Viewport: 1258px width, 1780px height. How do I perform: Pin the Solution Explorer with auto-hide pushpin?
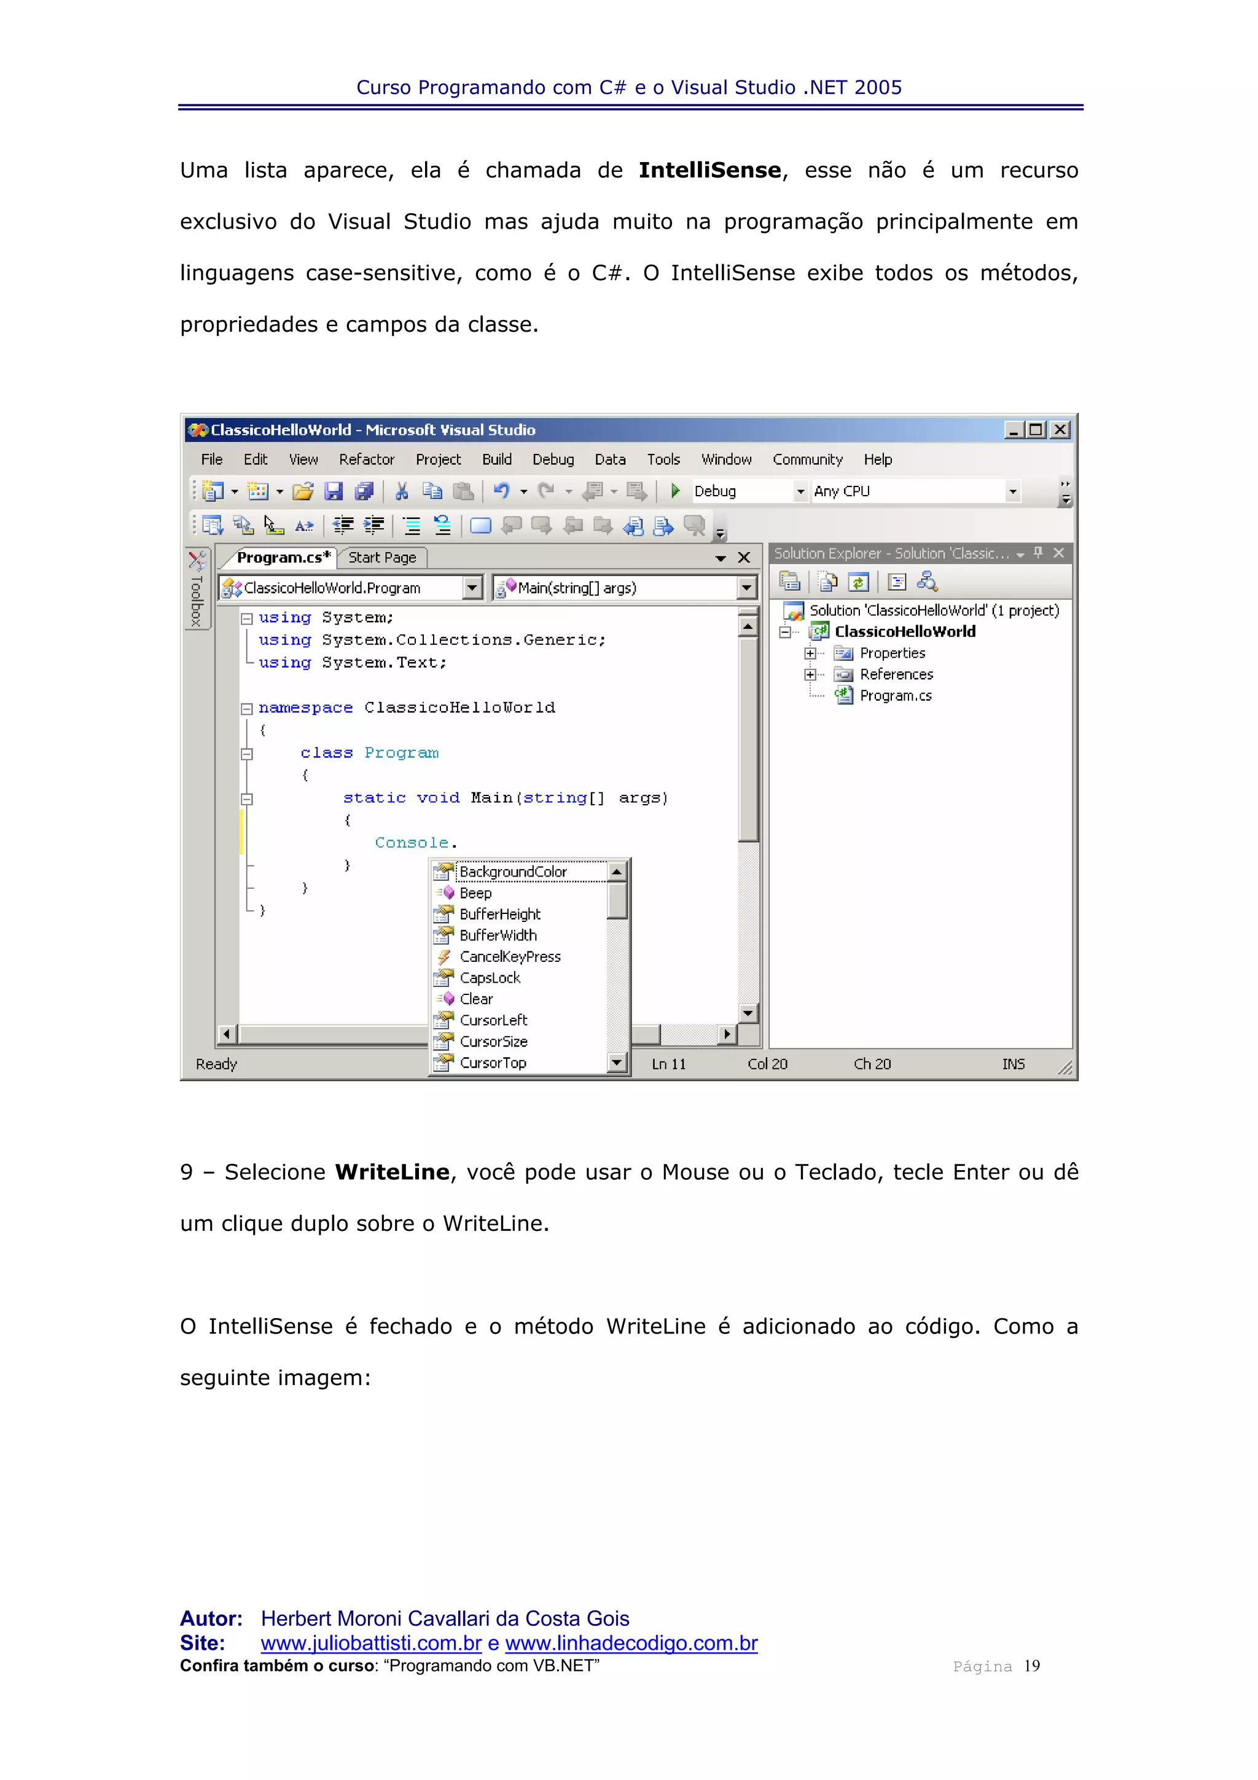(x=1039, y=553)
